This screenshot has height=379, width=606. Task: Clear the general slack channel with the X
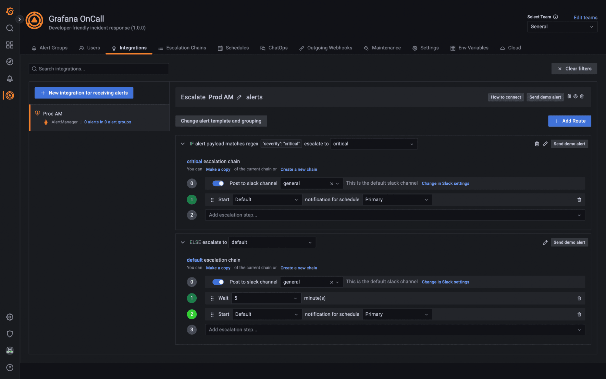(x=331, y=183)
